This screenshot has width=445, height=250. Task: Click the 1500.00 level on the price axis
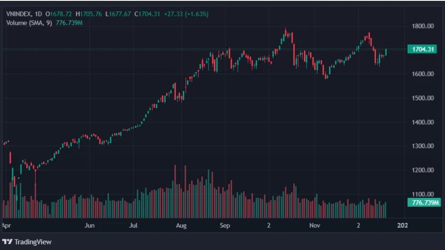[x=422, y=98]
